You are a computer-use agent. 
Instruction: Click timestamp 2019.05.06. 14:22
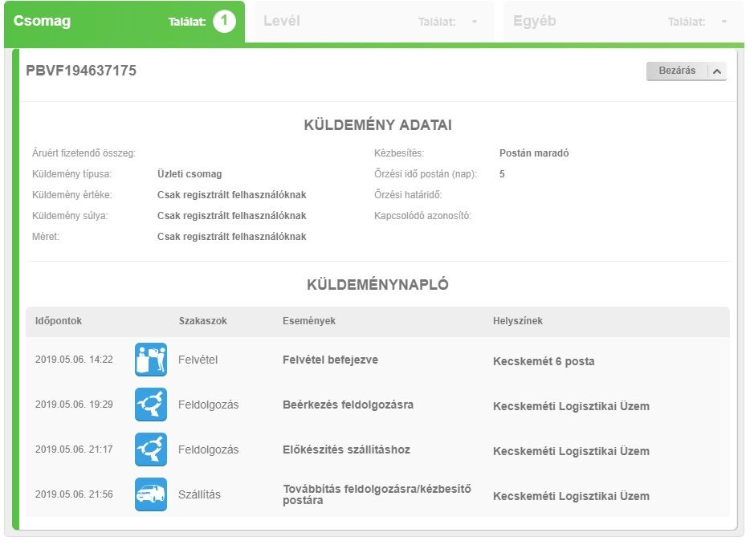74,360
